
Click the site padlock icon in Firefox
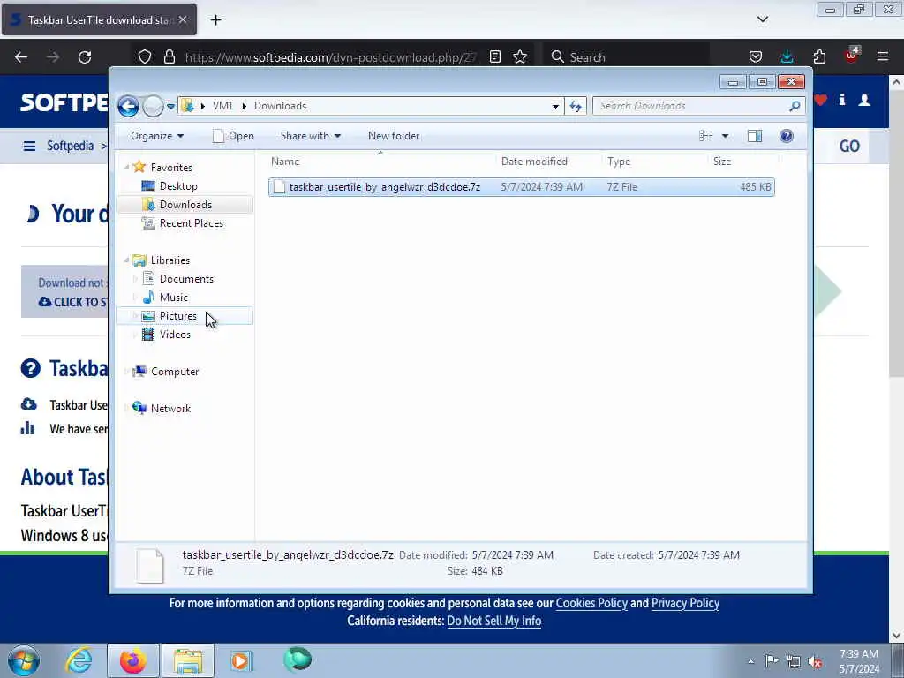point(169,57)
